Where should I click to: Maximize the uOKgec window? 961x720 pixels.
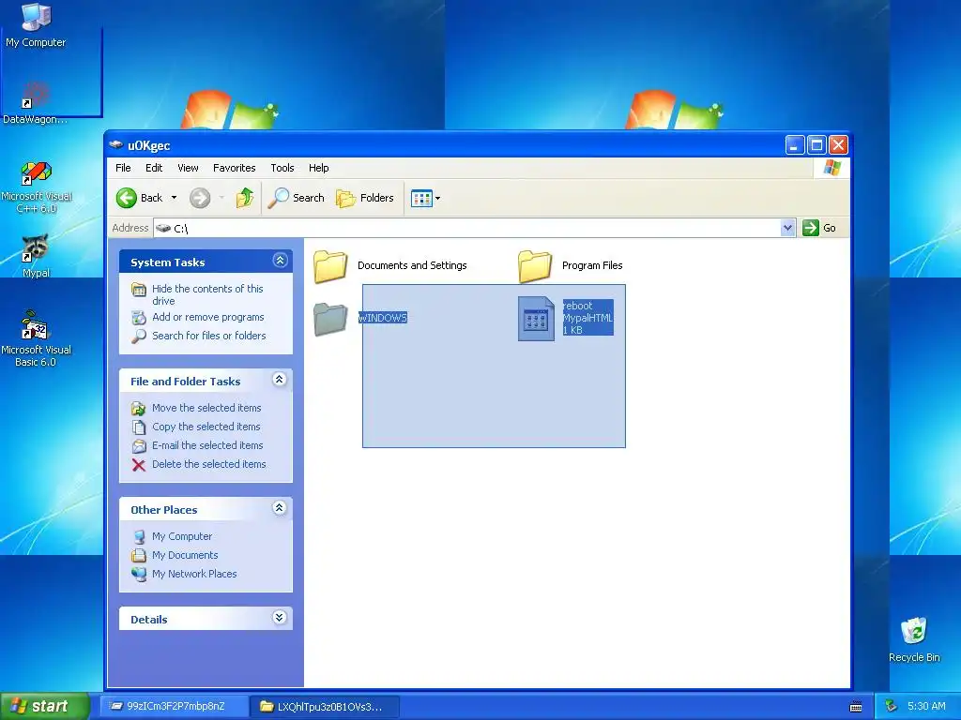pos(816,145)
